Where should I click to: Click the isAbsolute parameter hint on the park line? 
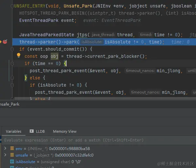[x=92, y=42]
